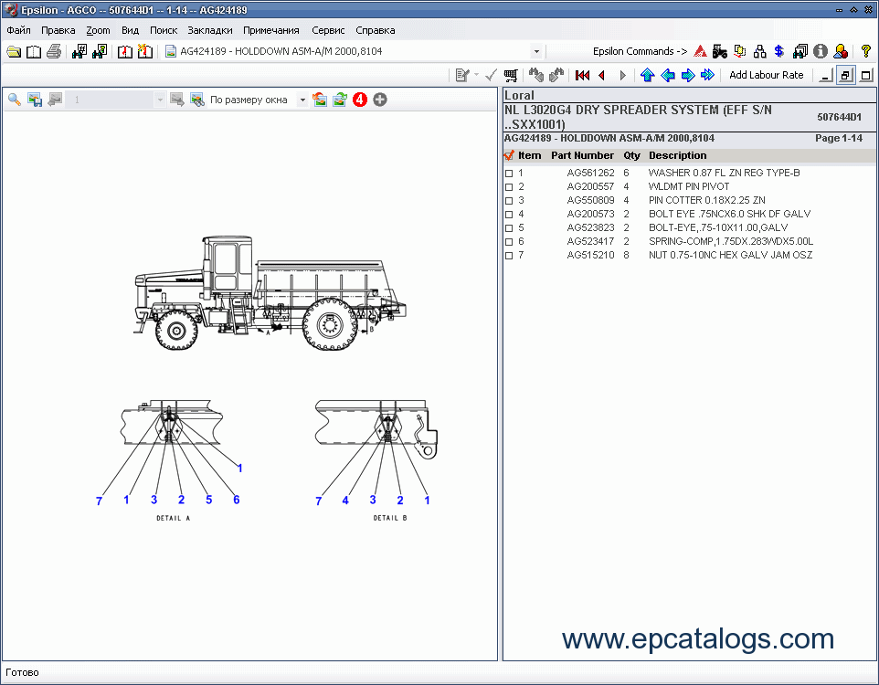
Task: Save the diagram image with disk icon
Action: [x=35, y=100]
